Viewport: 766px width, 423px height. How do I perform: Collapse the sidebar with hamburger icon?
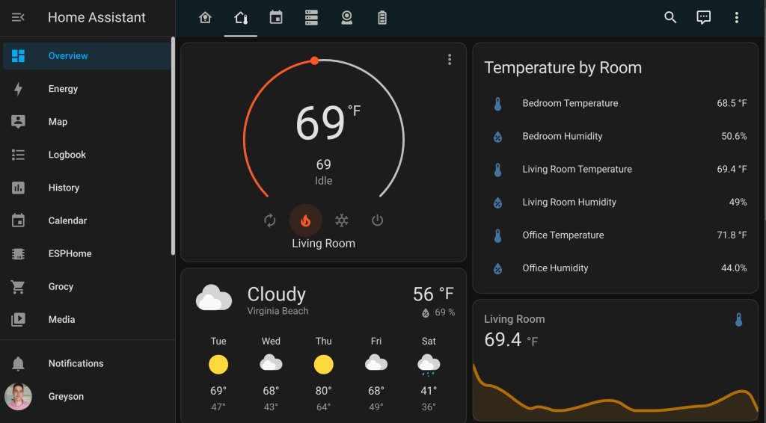(x=19, y=17)
